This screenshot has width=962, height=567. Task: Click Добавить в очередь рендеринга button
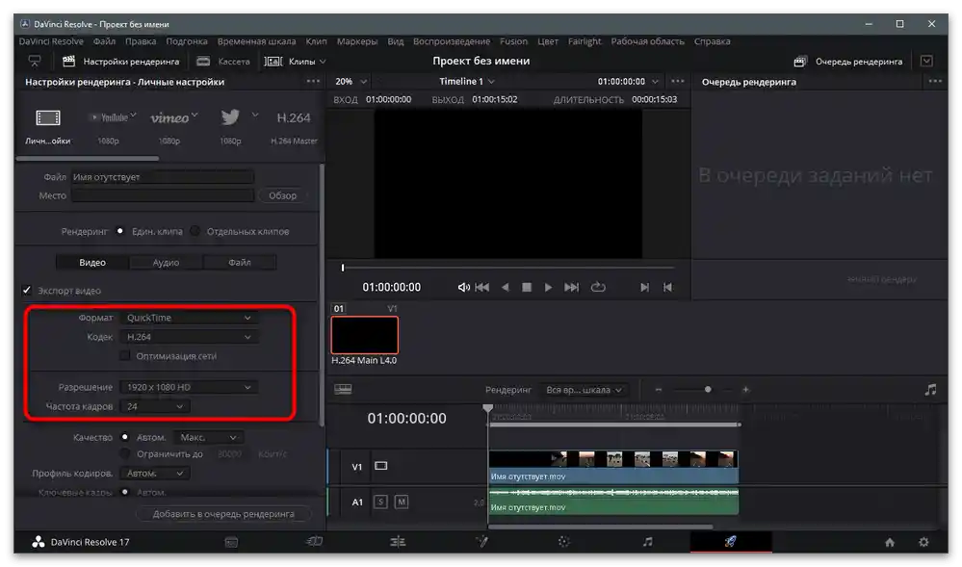[223, 514]
